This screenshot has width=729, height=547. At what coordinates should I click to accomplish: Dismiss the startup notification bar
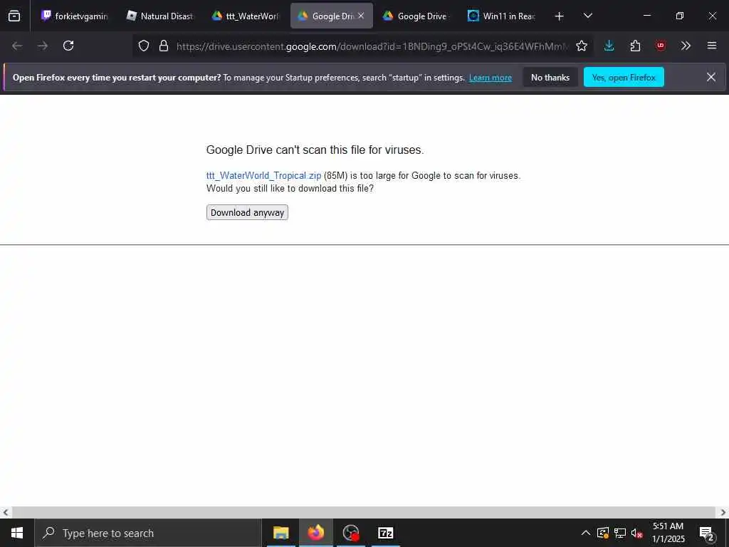point(711,77)
